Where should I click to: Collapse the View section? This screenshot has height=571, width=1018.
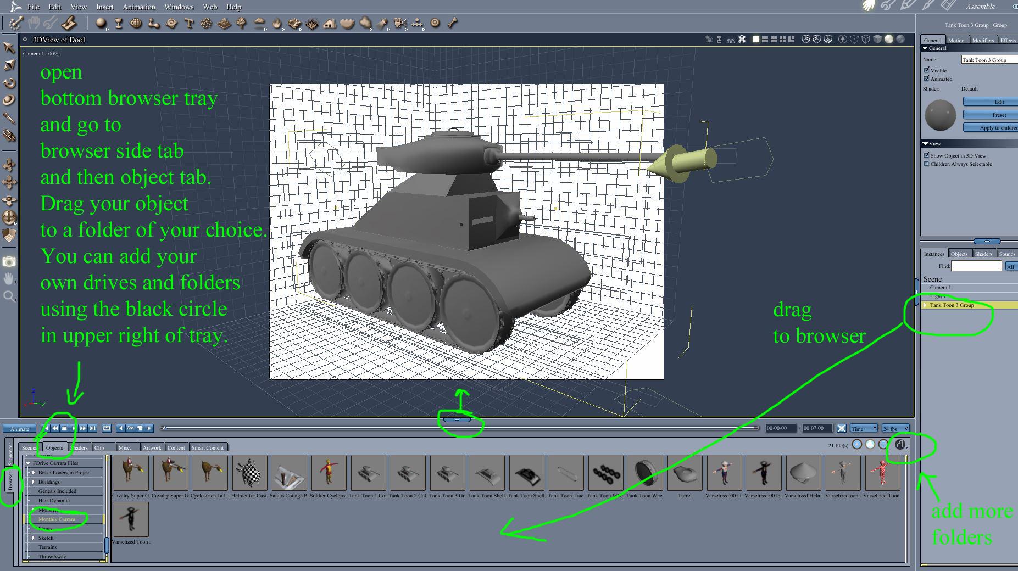click(x=925, y=143)
